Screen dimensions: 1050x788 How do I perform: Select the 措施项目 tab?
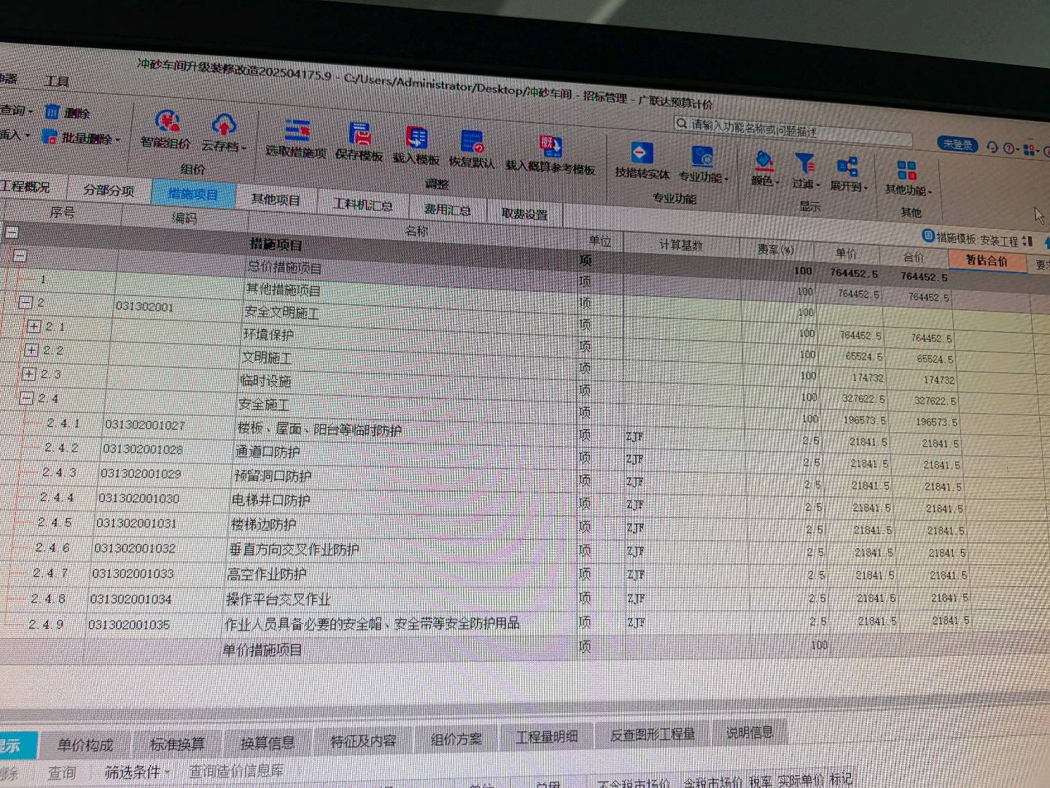pyautogui.click(x=192, y=193)
